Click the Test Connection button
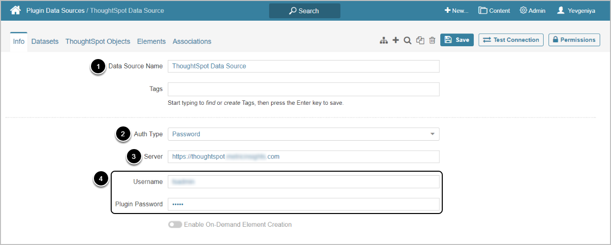The width and height of the screenshot is (611, 245). pyautogui.click(x=511, y=40)
